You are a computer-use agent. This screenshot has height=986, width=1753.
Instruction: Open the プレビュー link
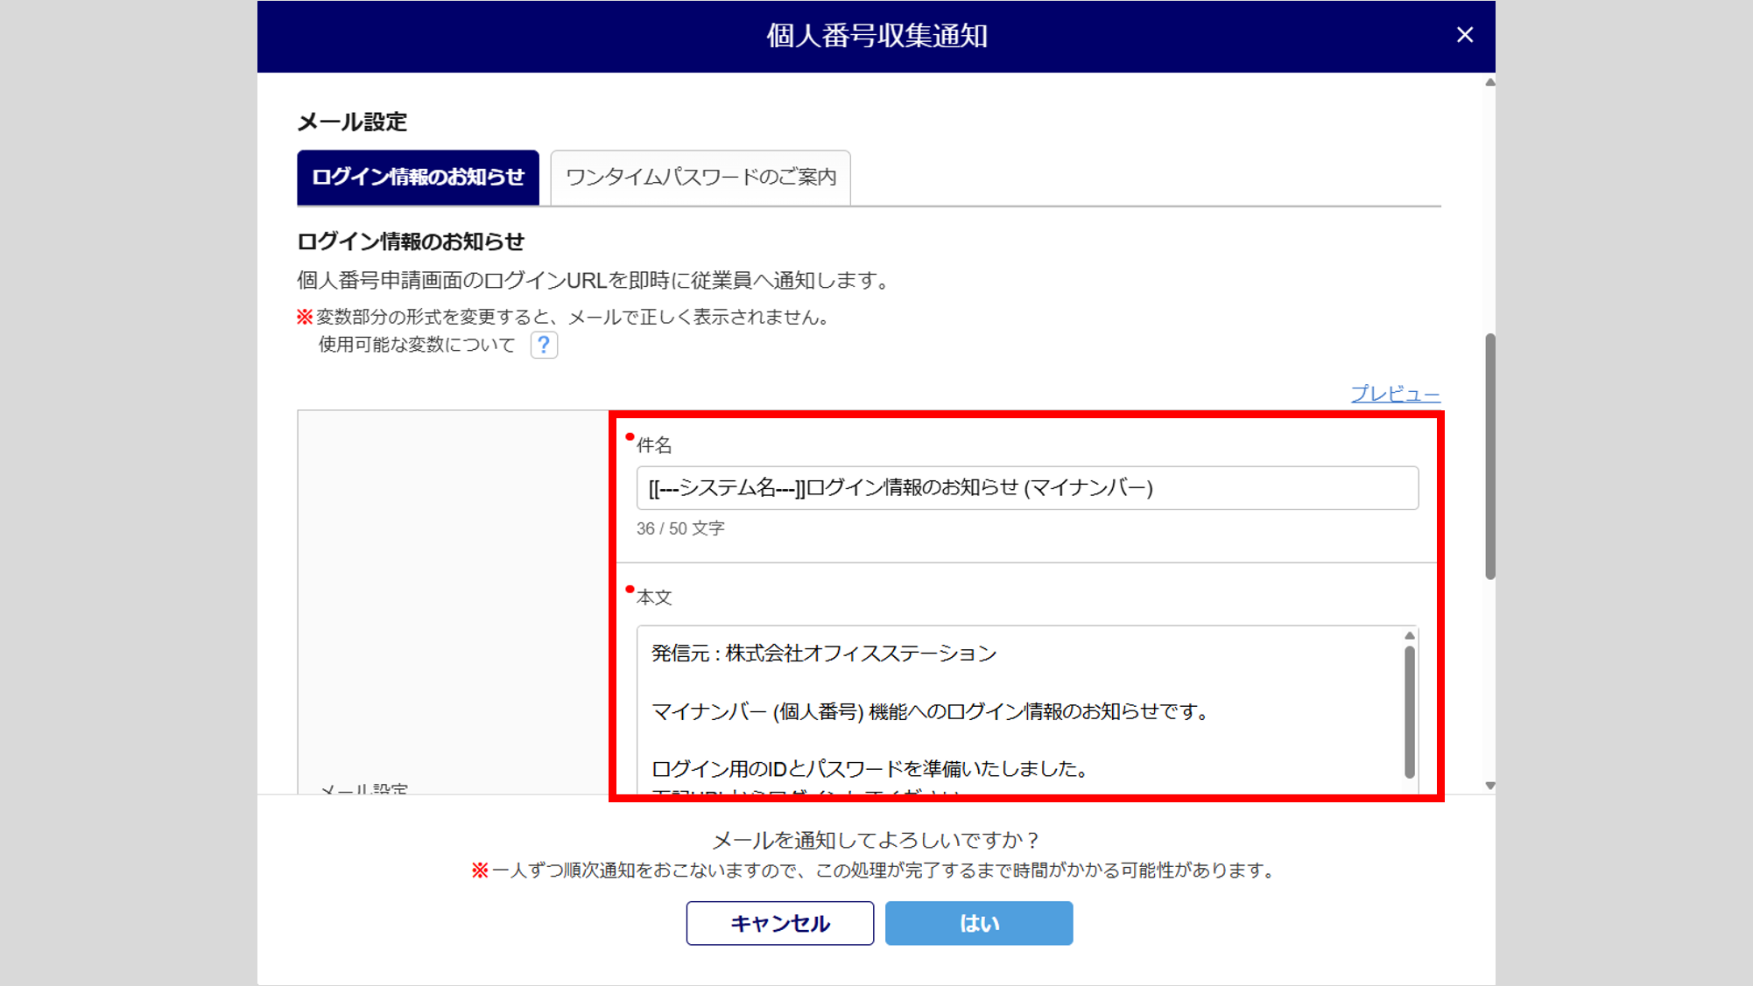pos(1395,394)
